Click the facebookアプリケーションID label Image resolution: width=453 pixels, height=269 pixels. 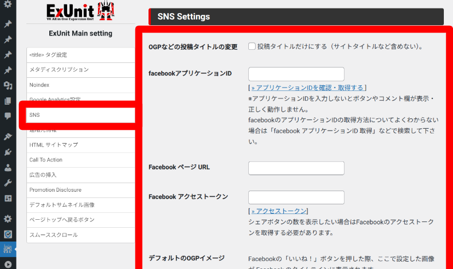[190, 73]
